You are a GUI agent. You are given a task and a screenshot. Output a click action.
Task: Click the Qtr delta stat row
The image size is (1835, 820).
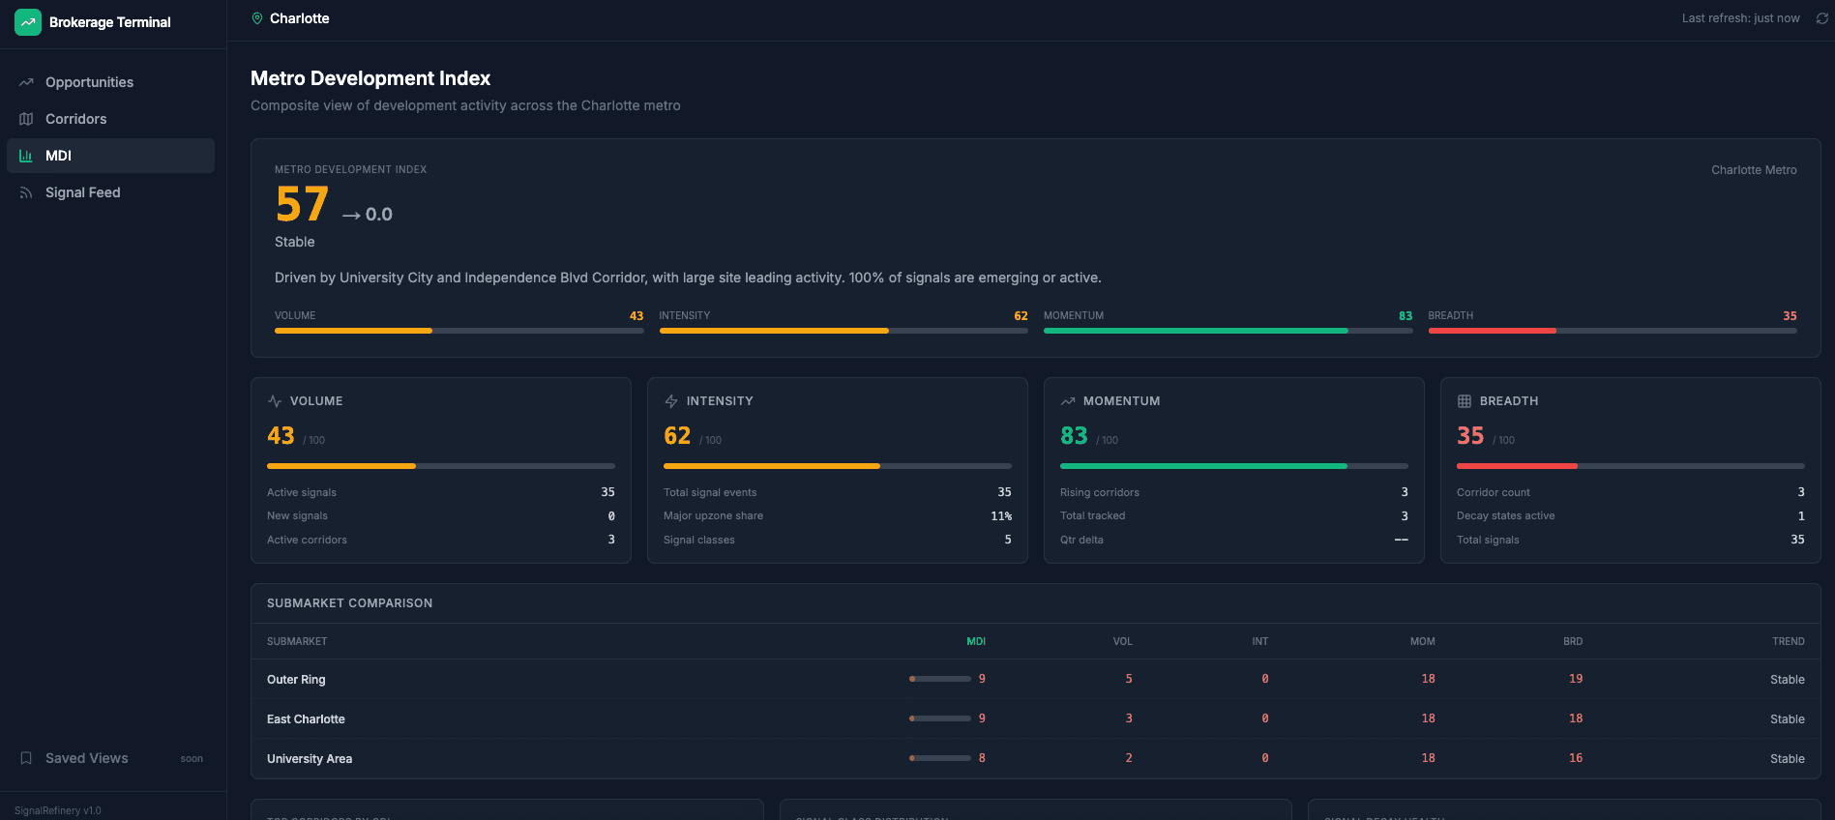click(1234, 540)
